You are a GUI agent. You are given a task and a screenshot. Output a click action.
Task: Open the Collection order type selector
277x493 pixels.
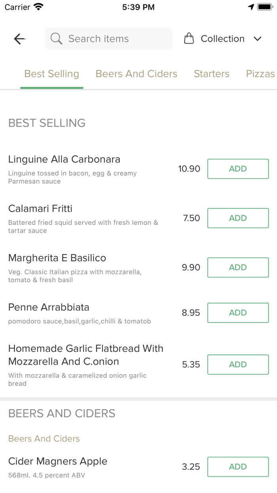coord(222,39)
